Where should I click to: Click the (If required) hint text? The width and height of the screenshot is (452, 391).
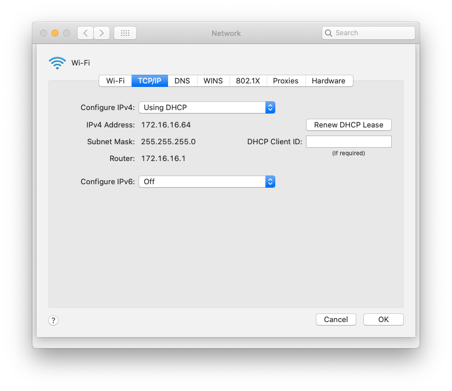pos(348,154)
